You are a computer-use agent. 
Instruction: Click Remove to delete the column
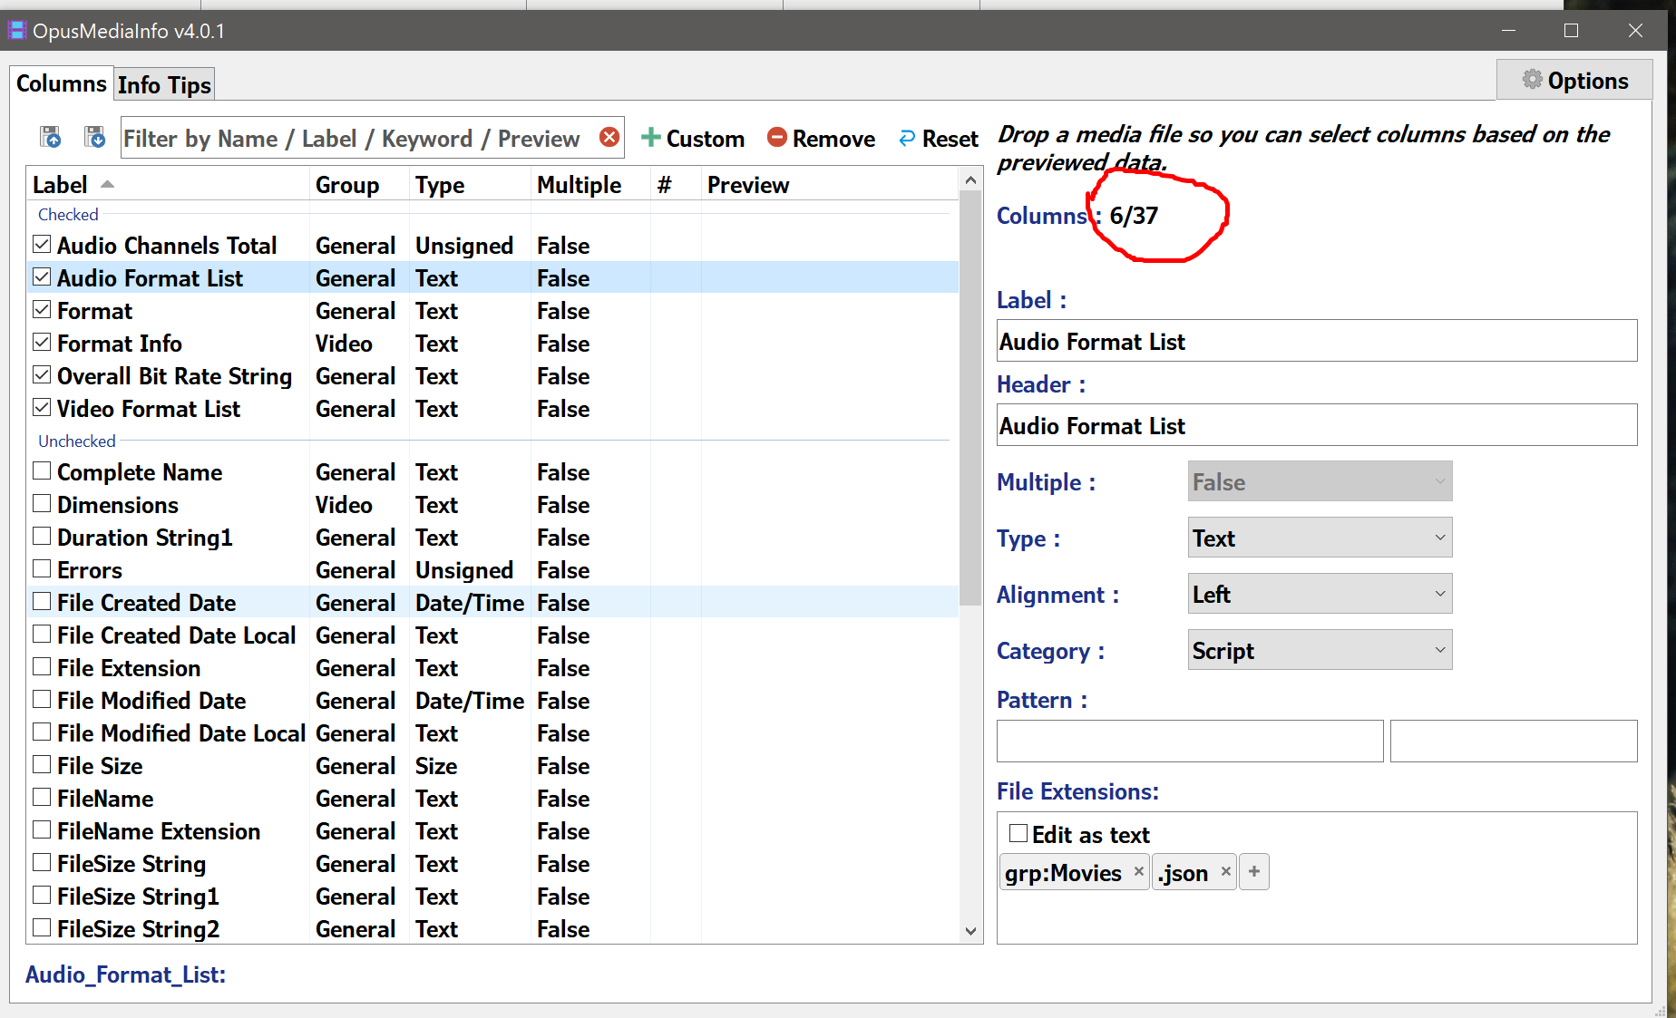tap(821, 139)
